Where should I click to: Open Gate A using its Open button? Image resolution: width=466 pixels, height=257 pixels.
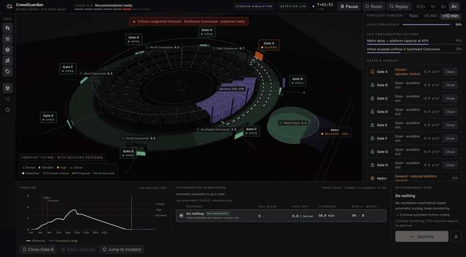pyautogui.click(x=450, y=72)
